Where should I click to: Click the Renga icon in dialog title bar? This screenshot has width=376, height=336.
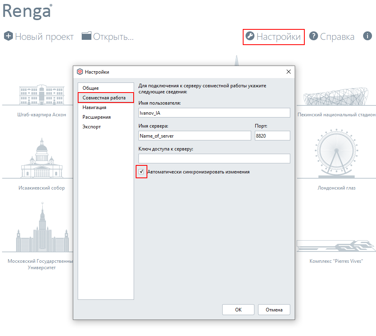pyautogui.click(x=80, y=72)
